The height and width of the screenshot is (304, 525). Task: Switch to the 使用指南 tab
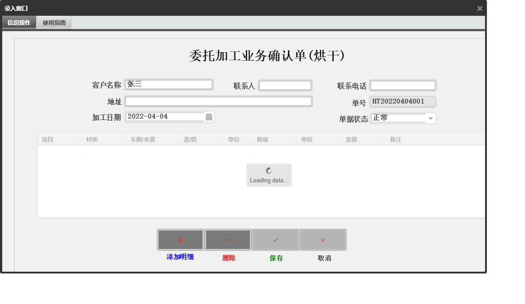tap(54, 22)
